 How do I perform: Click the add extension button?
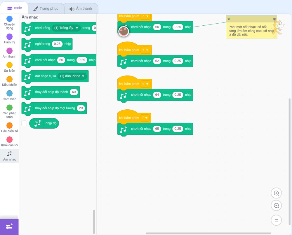point(9,227)
